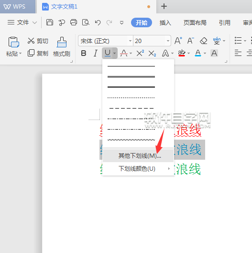252x253 pixels.
Task: Switch to the 页面布局 tab
Action: click(x=195, y=23)
